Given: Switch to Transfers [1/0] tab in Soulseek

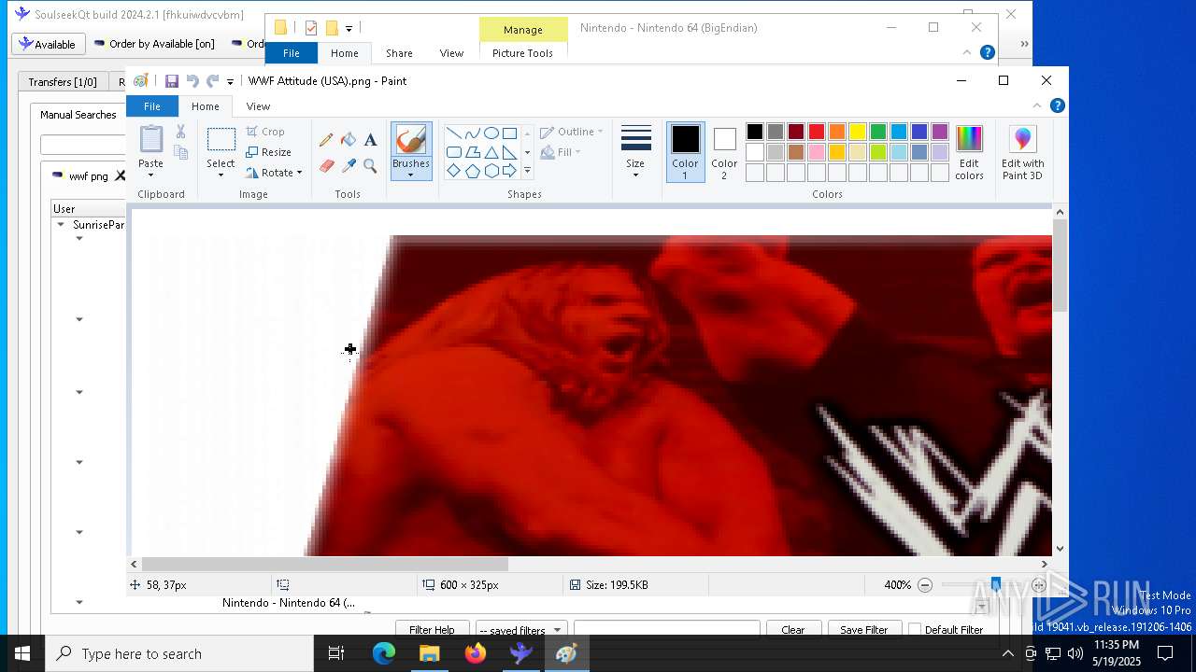Looking at the screenshot, I should tap(62, 82).
